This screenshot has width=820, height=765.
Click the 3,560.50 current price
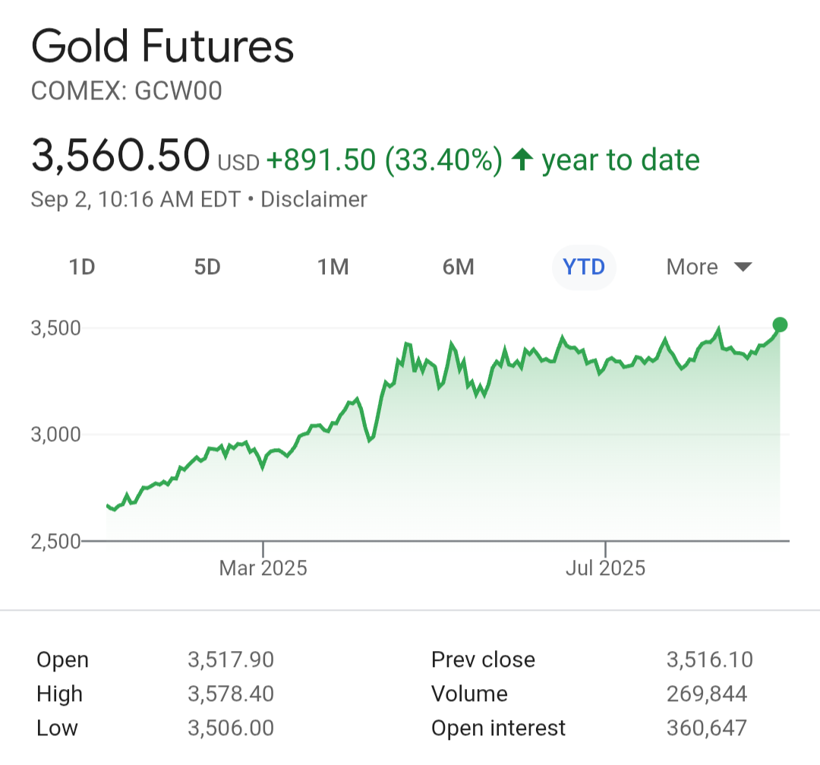(120, 155)
